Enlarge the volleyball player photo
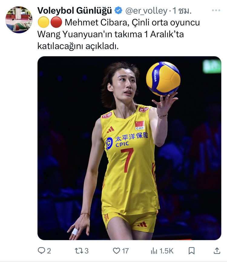 point(129,148)
